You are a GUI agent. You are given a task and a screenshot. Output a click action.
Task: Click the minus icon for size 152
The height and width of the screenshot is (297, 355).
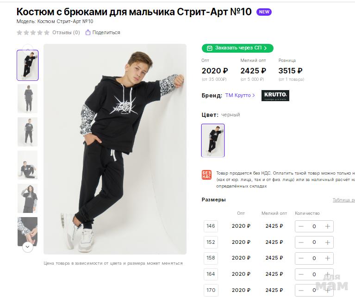tap(301, 242)
